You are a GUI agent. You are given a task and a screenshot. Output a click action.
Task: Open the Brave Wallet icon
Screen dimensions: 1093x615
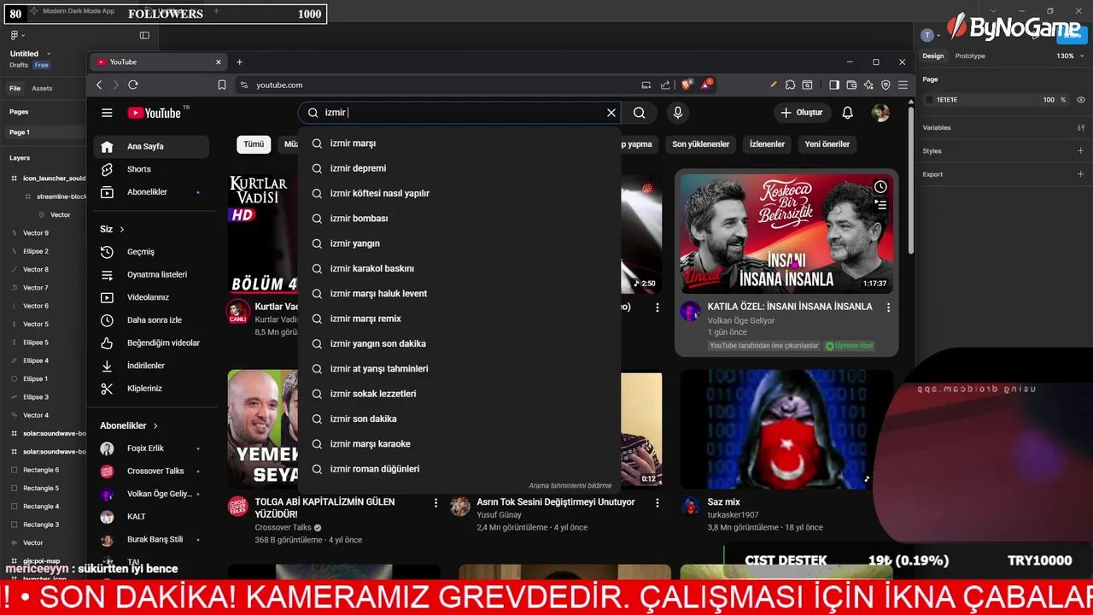(x=851, y=85)
